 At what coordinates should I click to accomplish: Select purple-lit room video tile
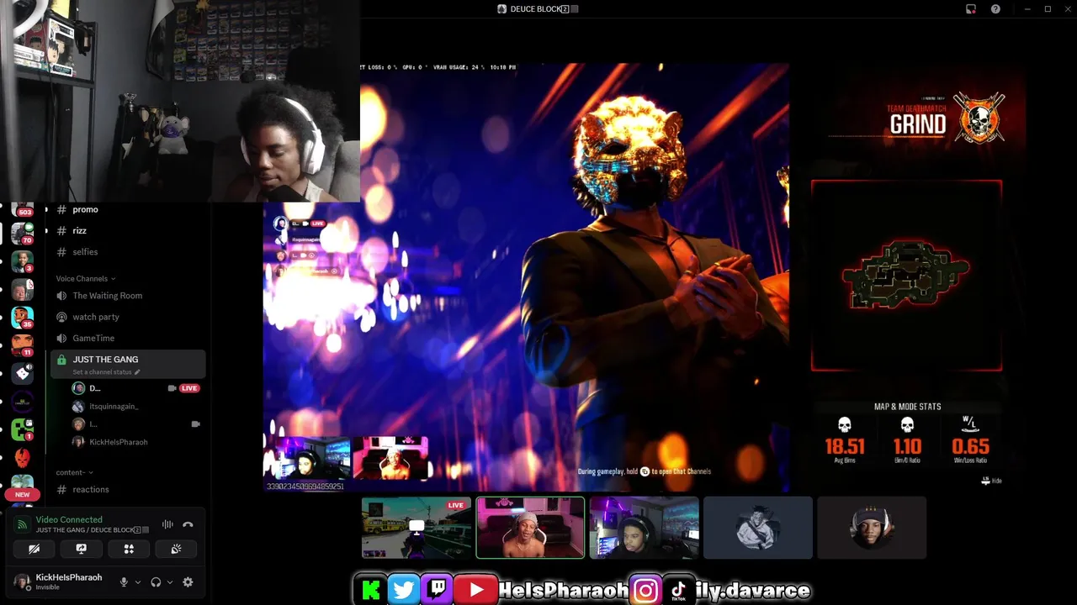644,528
